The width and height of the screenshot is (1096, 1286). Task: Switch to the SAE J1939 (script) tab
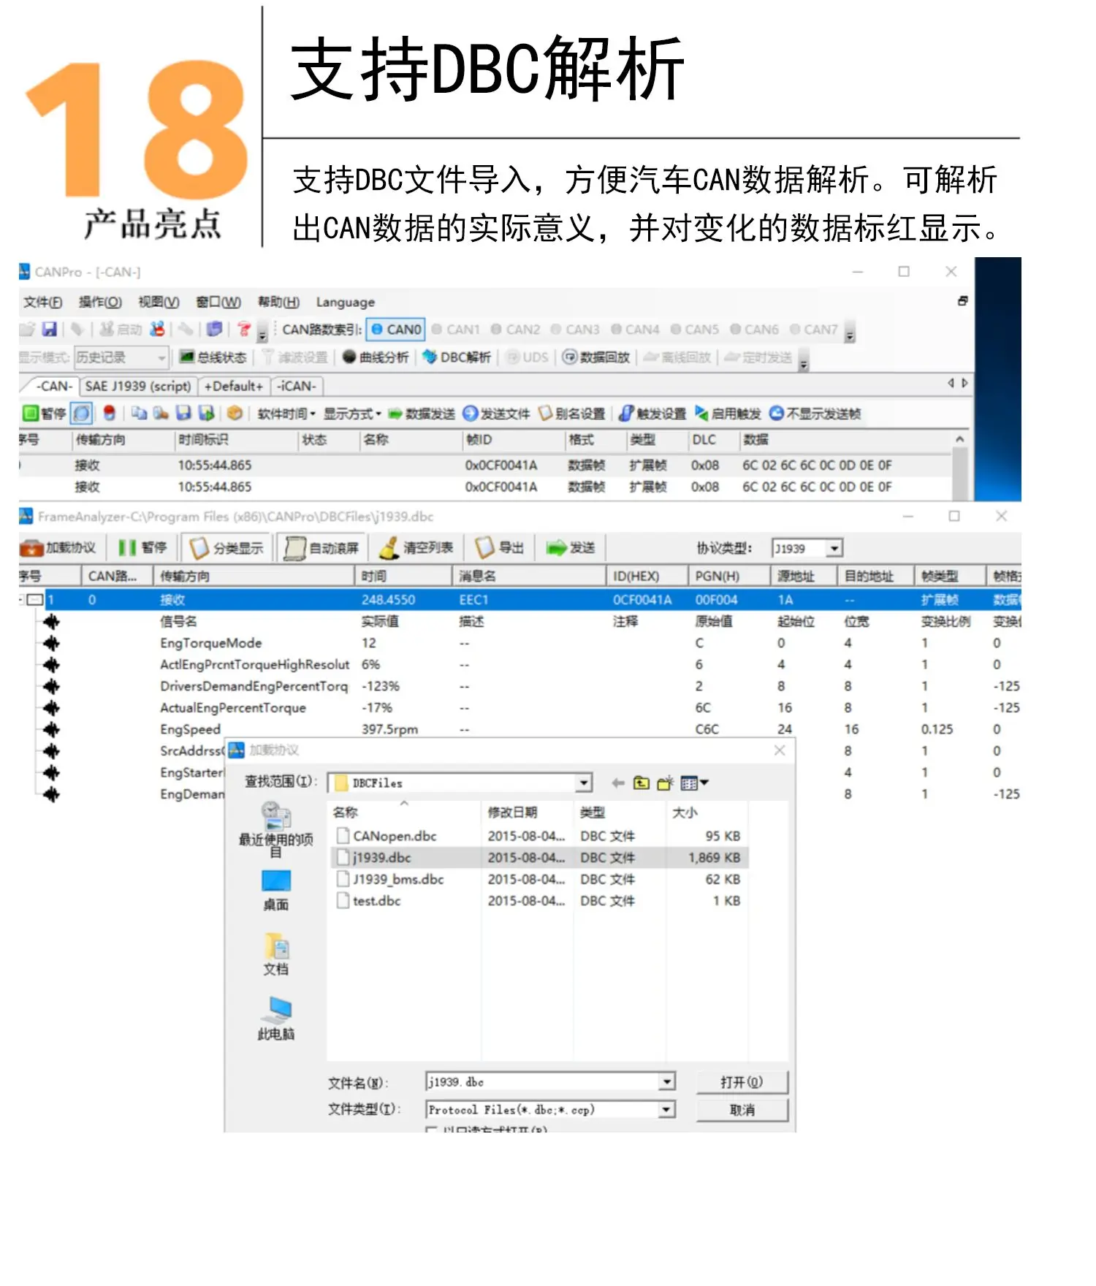[x=138, y=386]
